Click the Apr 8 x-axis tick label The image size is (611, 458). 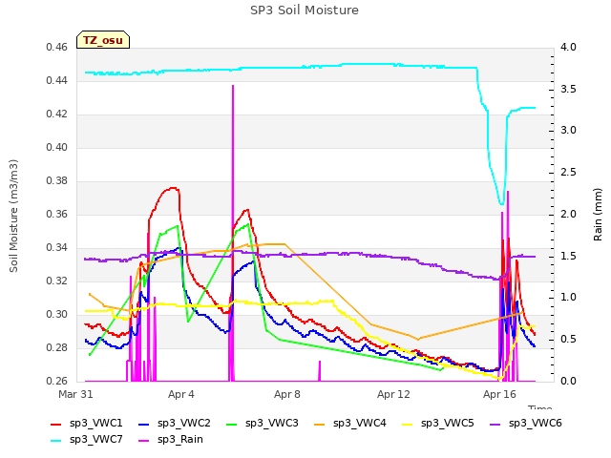286,394
